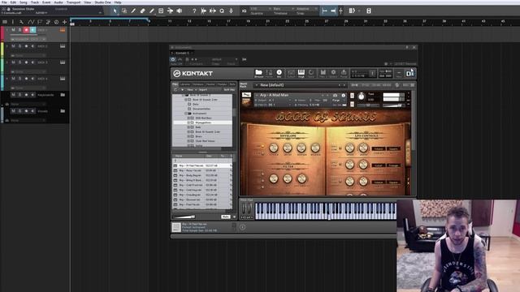Click the Kontakt Purge icon
520x292 pixels.
coord(344,73)
